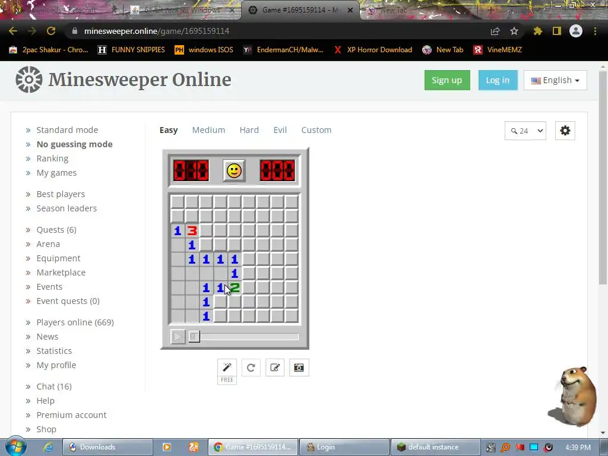608x456 pixels.
Task: Open the Season leaders link
Action: point(66,208)
